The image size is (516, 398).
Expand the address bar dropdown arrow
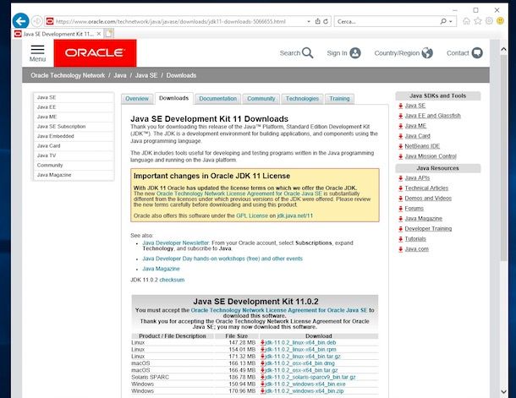(x=309, y=21)
